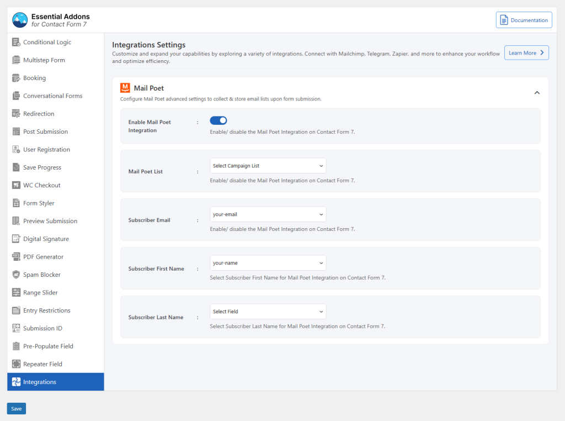The height and width of the screenshot is (421, 565).
Task: Click the User Registration icon
Action: tap(16, 149)
